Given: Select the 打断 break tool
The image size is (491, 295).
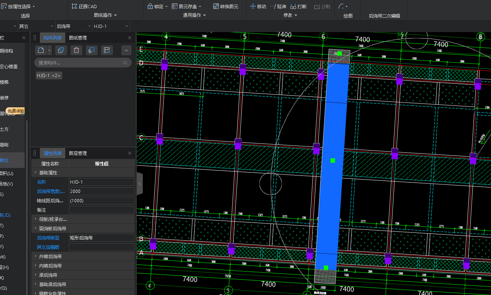Looking at the screenshot, I should [299, 6].
